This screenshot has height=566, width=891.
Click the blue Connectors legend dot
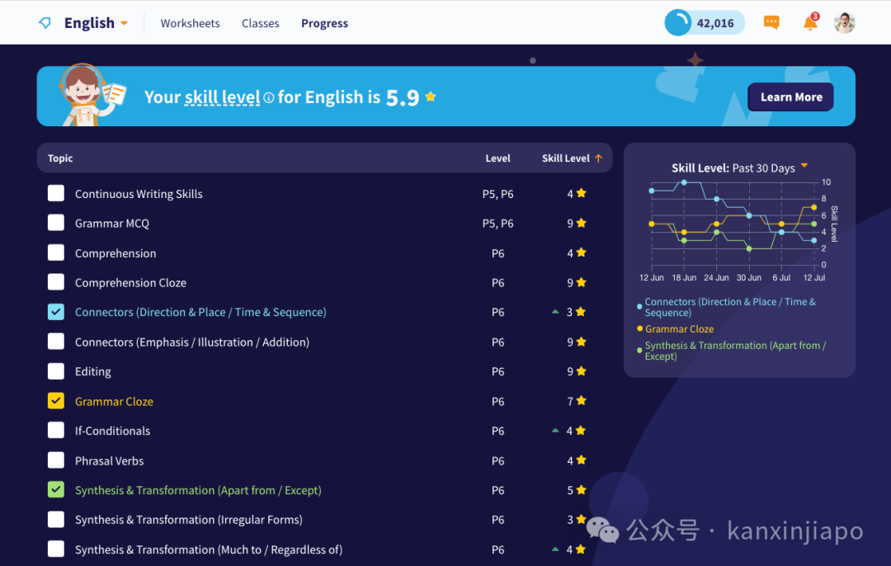click(640, 306)
